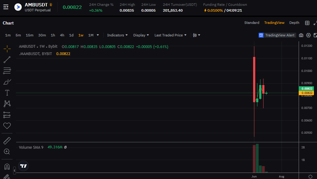The height and width of the screenshot is (179, 317).
Task: Switch to the 1d timeframe
Action: [x=71, y=35]
